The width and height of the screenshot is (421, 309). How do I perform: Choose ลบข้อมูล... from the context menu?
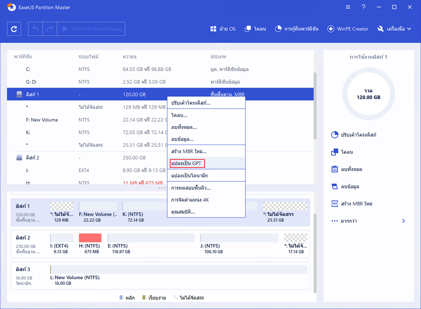(x=206, y=139)
